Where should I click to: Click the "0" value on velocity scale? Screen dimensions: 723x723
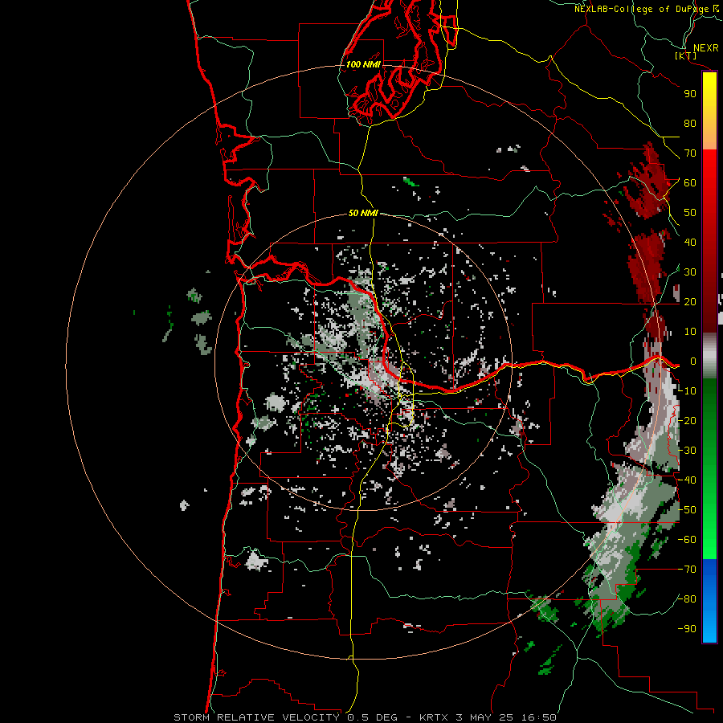692,361
